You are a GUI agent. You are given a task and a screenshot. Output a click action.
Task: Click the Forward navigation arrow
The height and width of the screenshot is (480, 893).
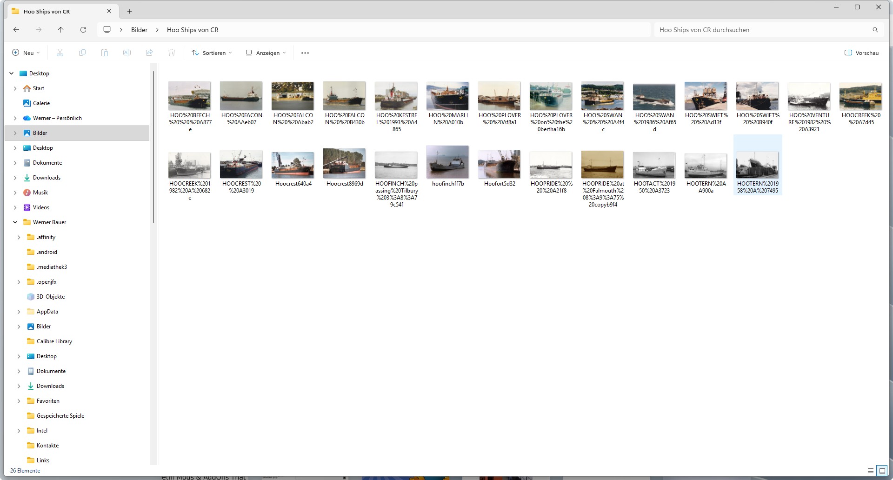[x=39, y=30]
